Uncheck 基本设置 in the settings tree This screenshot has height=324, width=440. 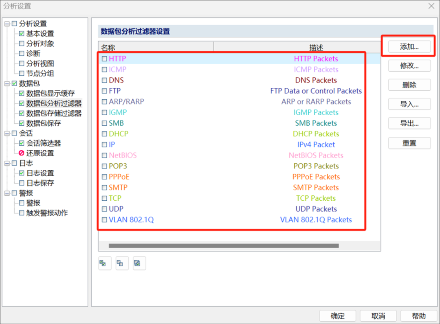point(21,33)
